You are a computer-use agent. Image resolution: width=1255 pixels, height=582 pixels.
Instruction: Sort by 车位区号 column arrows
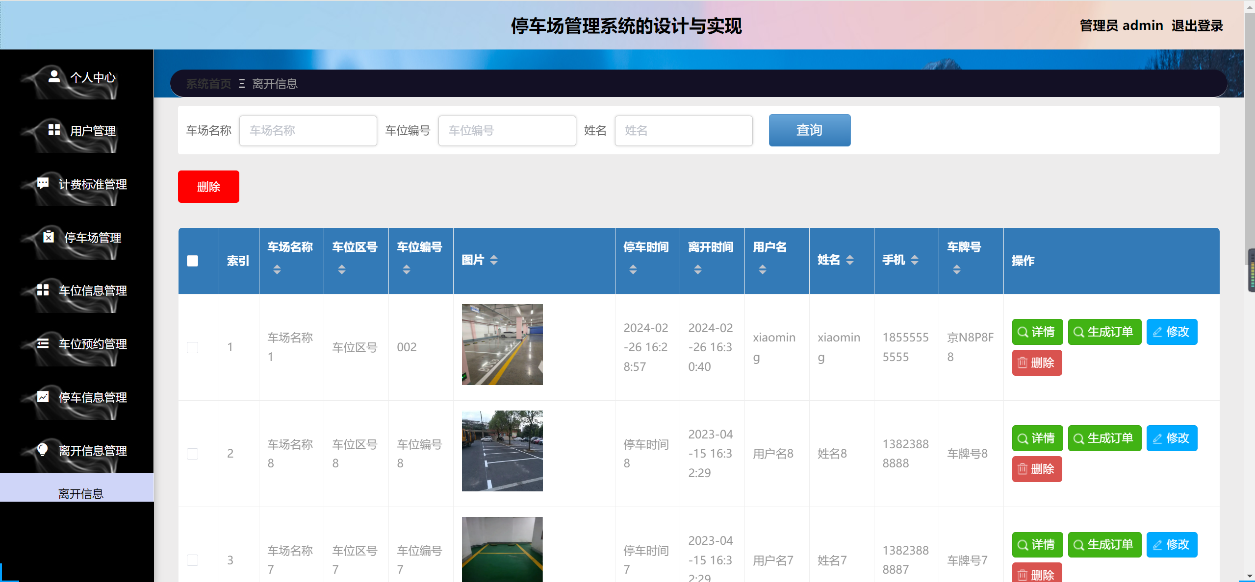342,269
